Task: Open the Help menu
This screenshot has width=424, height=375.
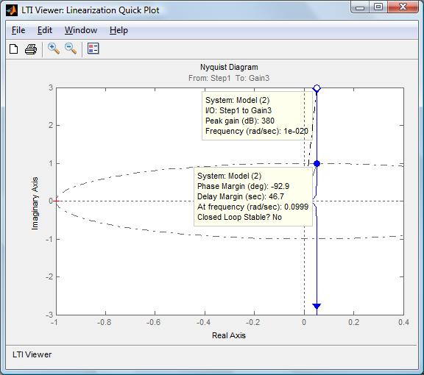Action: tap(119, 30)
